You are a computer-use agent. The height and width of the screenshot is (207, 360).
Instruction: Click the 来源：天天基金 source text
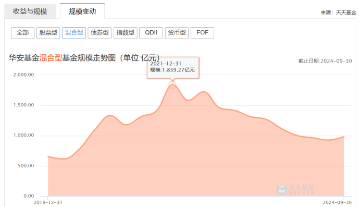pyautogui.click(x=338, y=13)
